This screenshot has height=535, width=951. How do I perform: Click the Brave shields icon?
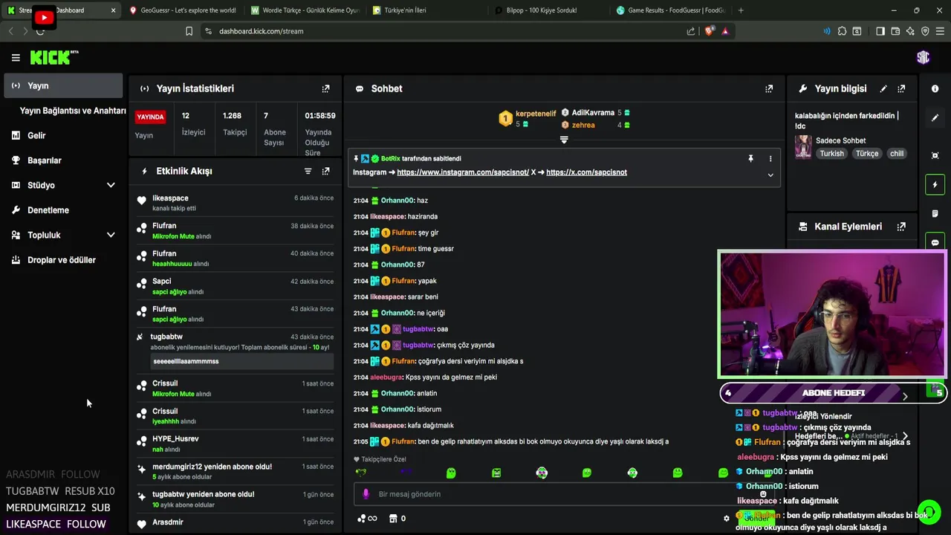click(x=709, y=31)
